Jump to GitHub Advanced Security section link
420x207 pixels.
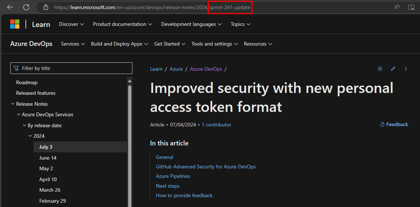click(206, 167)
